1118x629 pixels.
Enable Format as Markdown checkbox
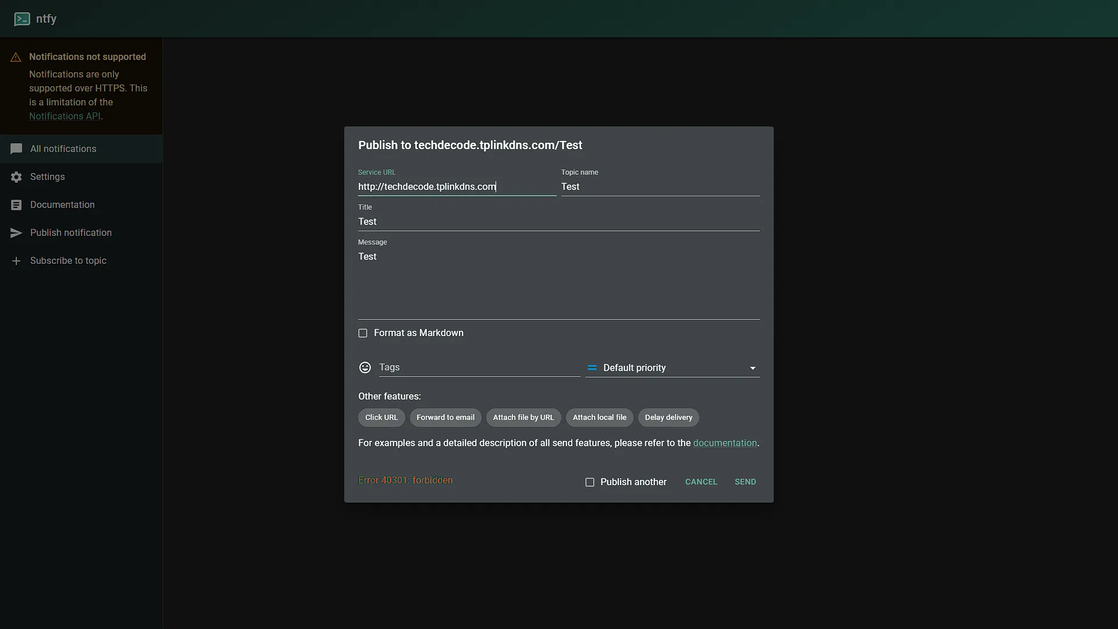pyautogui.click(x=363, y=333)
